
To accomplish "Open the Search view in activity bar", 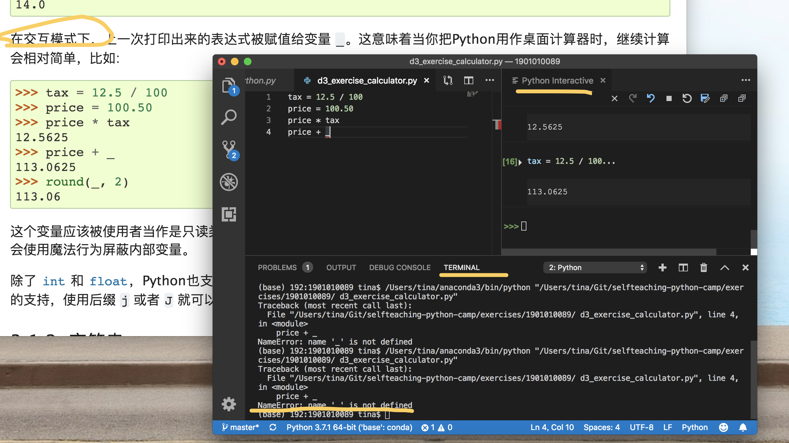I will [229, 117].
